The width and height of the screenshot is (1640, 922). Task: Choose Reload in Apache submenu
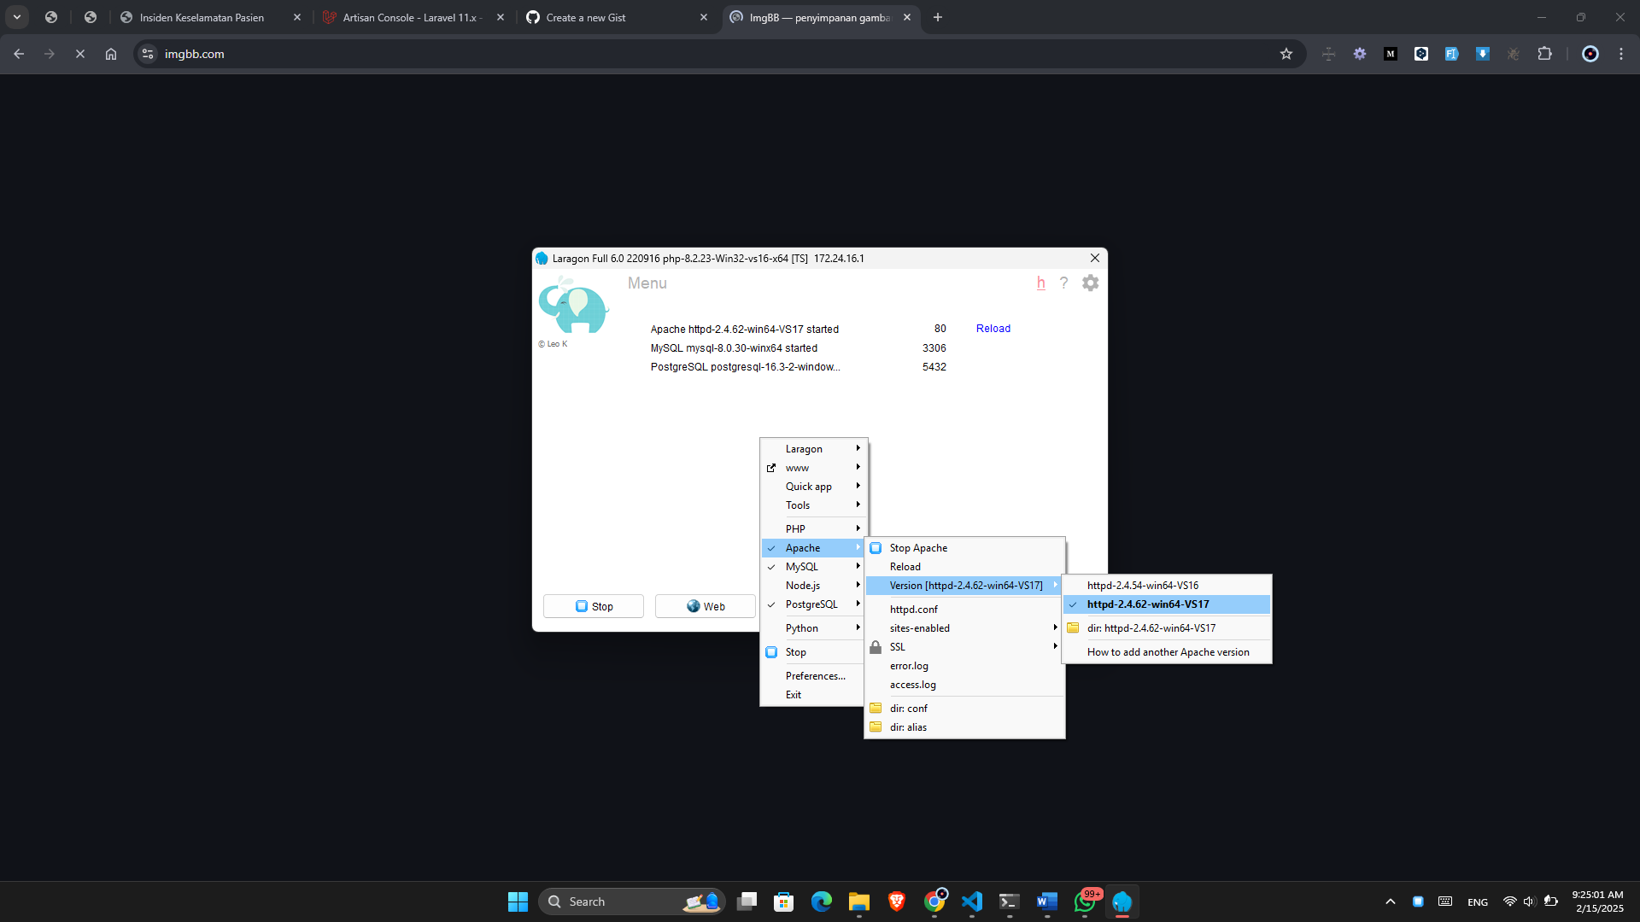tap(964, 567)
